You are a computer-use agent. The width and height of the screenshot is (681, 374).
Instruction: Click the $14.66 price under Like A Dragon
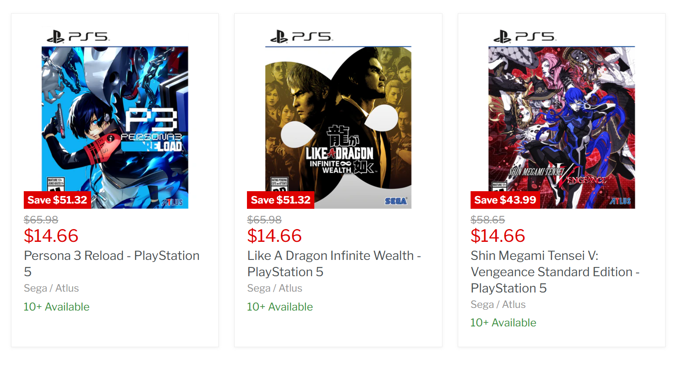point(274,236)
